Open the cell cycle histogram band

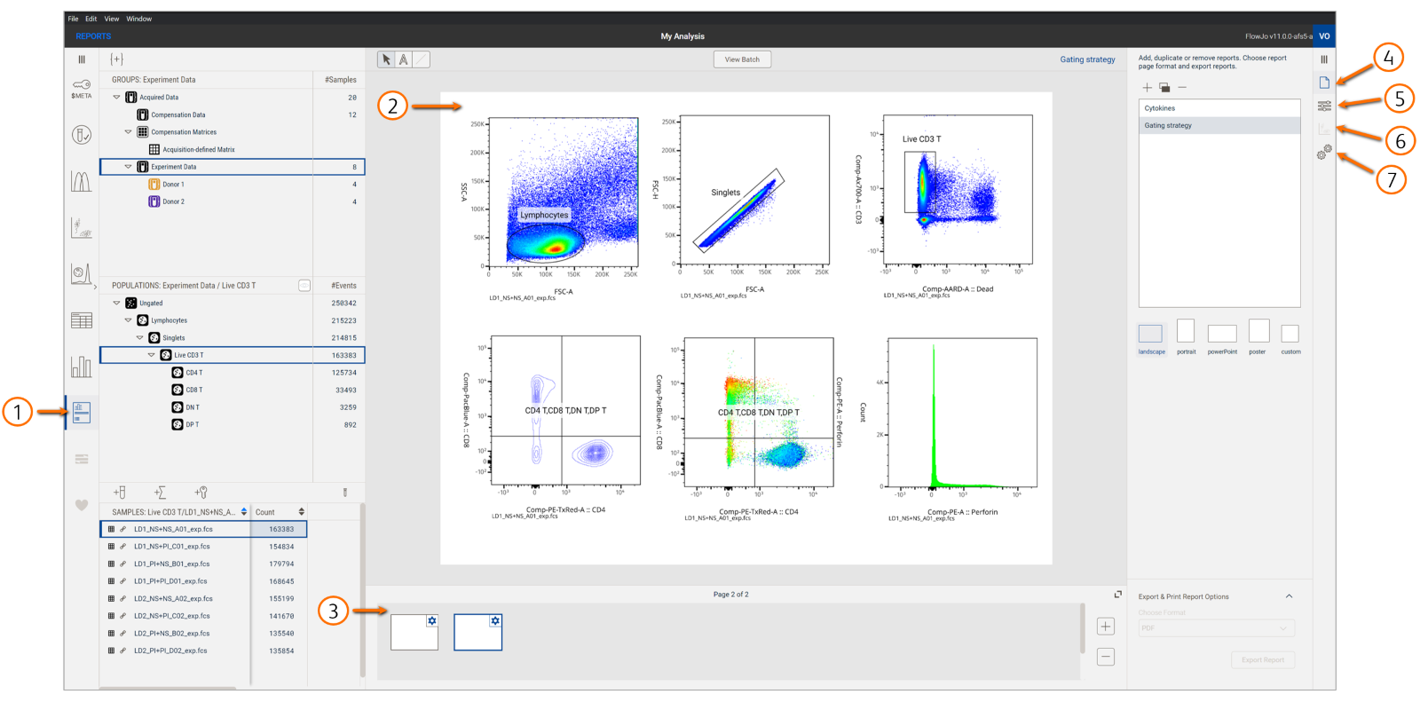(81, 274)
